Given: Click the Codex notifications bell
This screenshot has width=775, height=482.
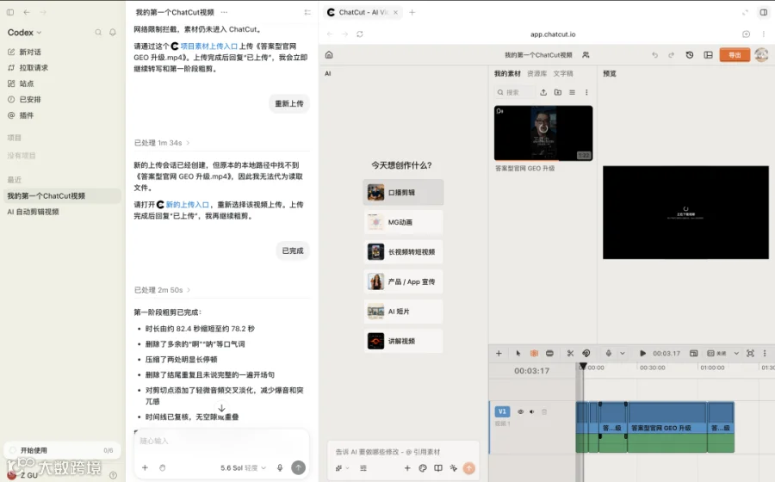Looking at the screenshot, I should coord(113,33).
